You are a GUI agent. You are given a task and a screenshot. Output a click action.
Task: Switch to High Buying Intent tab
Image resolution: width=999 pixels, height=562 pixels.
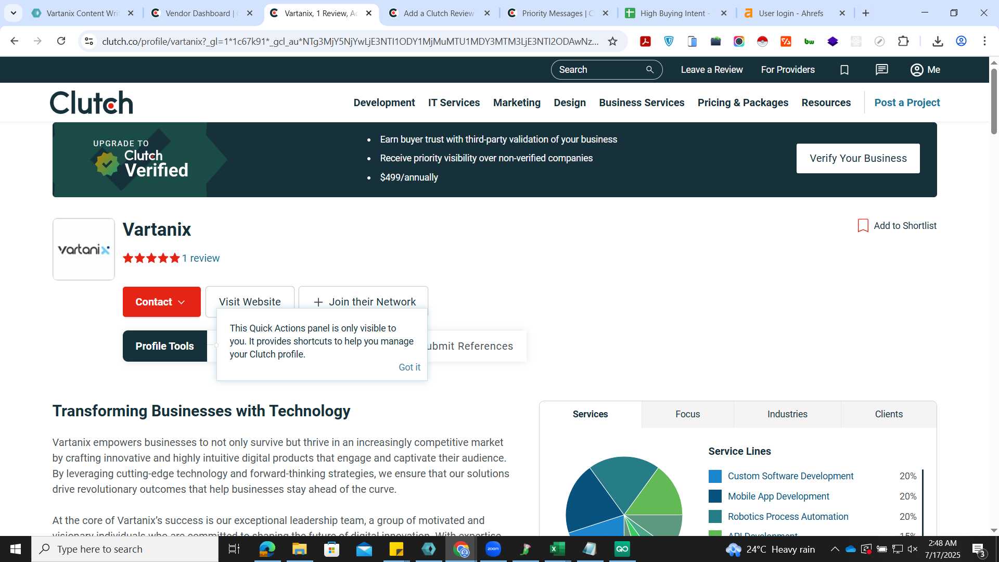pos(675,13)
